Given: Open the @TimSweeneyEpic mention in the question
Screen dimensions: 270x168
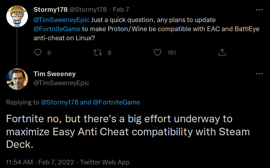Looking at the screenshot, I should pyautogui.click(x=61, y=20).
